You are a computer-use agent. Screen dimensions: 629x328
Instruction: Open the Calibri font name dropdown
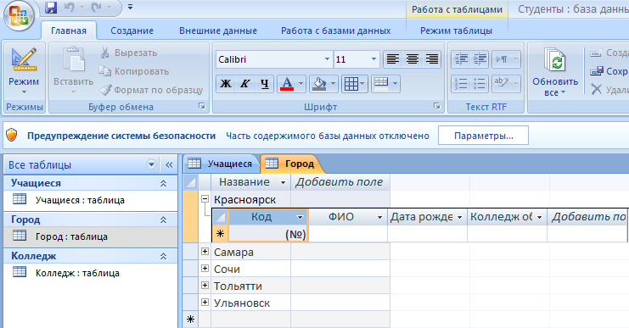click(328, 59)
